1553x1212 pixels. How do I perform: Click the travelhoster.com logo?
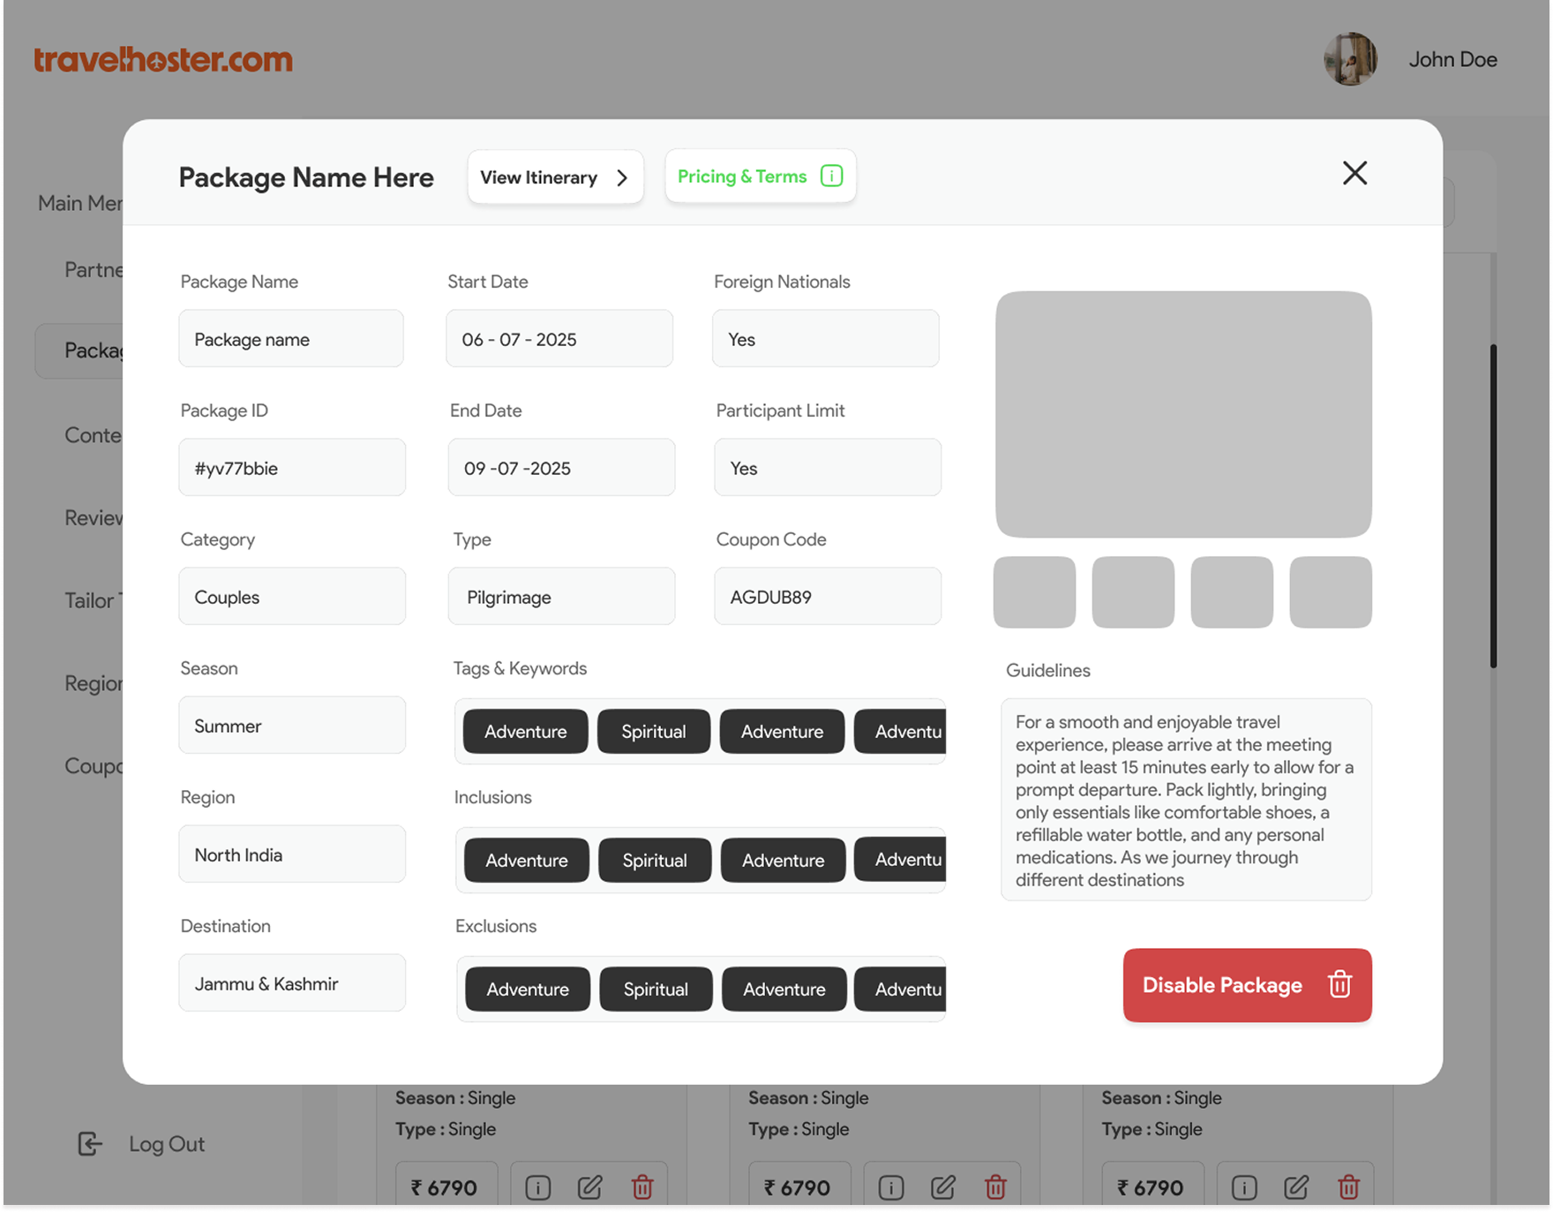pos(163,59)
